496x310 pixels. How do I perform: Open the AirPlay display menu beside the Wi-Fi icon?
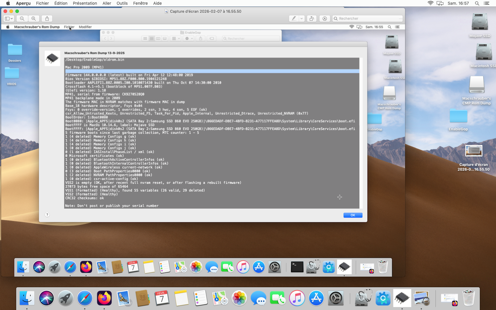(440, 3)
